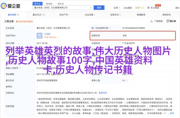Viewport: 180px width, 118px height.
Task: Click help icon beside 纳税人识别号
Action: [x=20, y=68]
